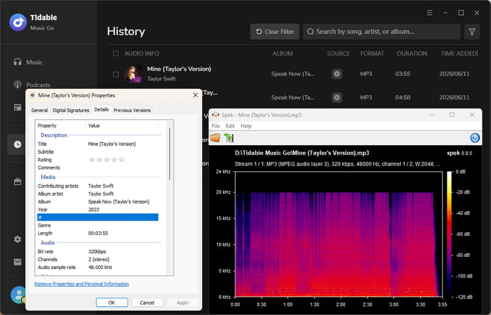Tick the select-all checkbox in AUDIO INFO header

click(115, 53)
